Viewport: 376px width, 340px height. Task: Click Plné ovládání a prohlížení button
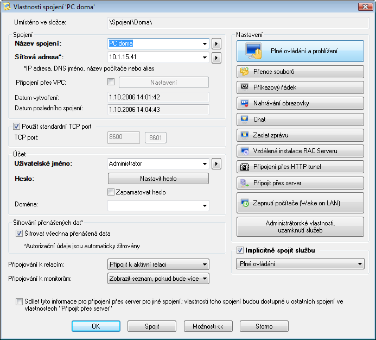[300, 51]
